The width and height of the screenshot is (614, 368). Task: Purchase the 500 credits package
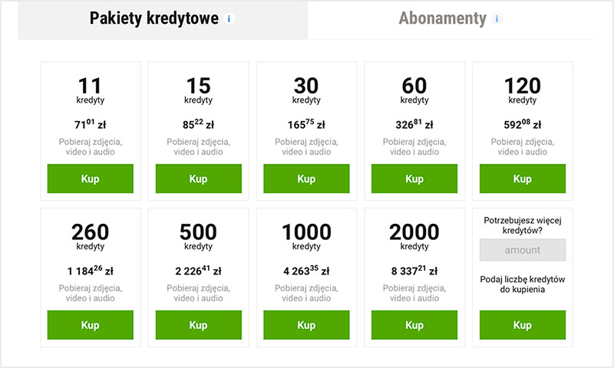coord(199,325)
